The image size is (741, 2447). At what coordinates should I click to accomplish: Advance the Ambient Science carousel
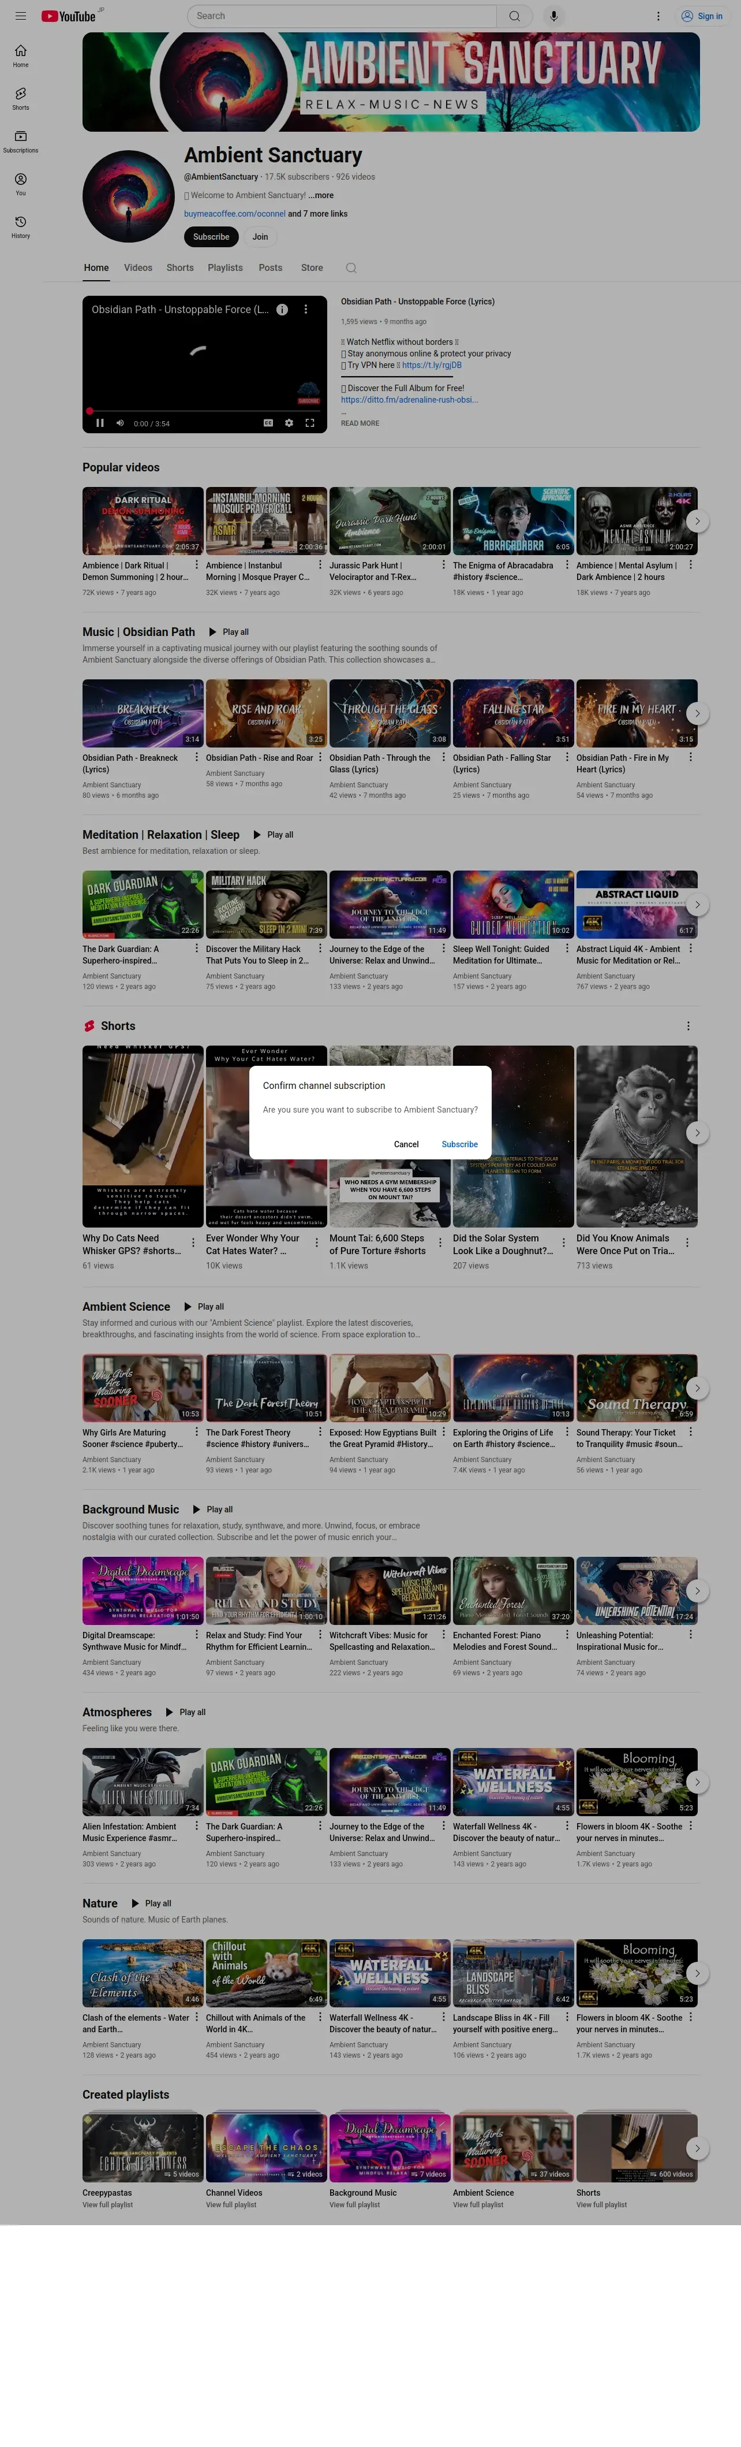(697, 1388)
